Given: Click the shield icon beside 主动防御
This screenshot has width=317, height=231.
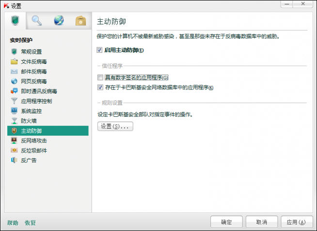Looking at the screenshot, I should point(14,131).
